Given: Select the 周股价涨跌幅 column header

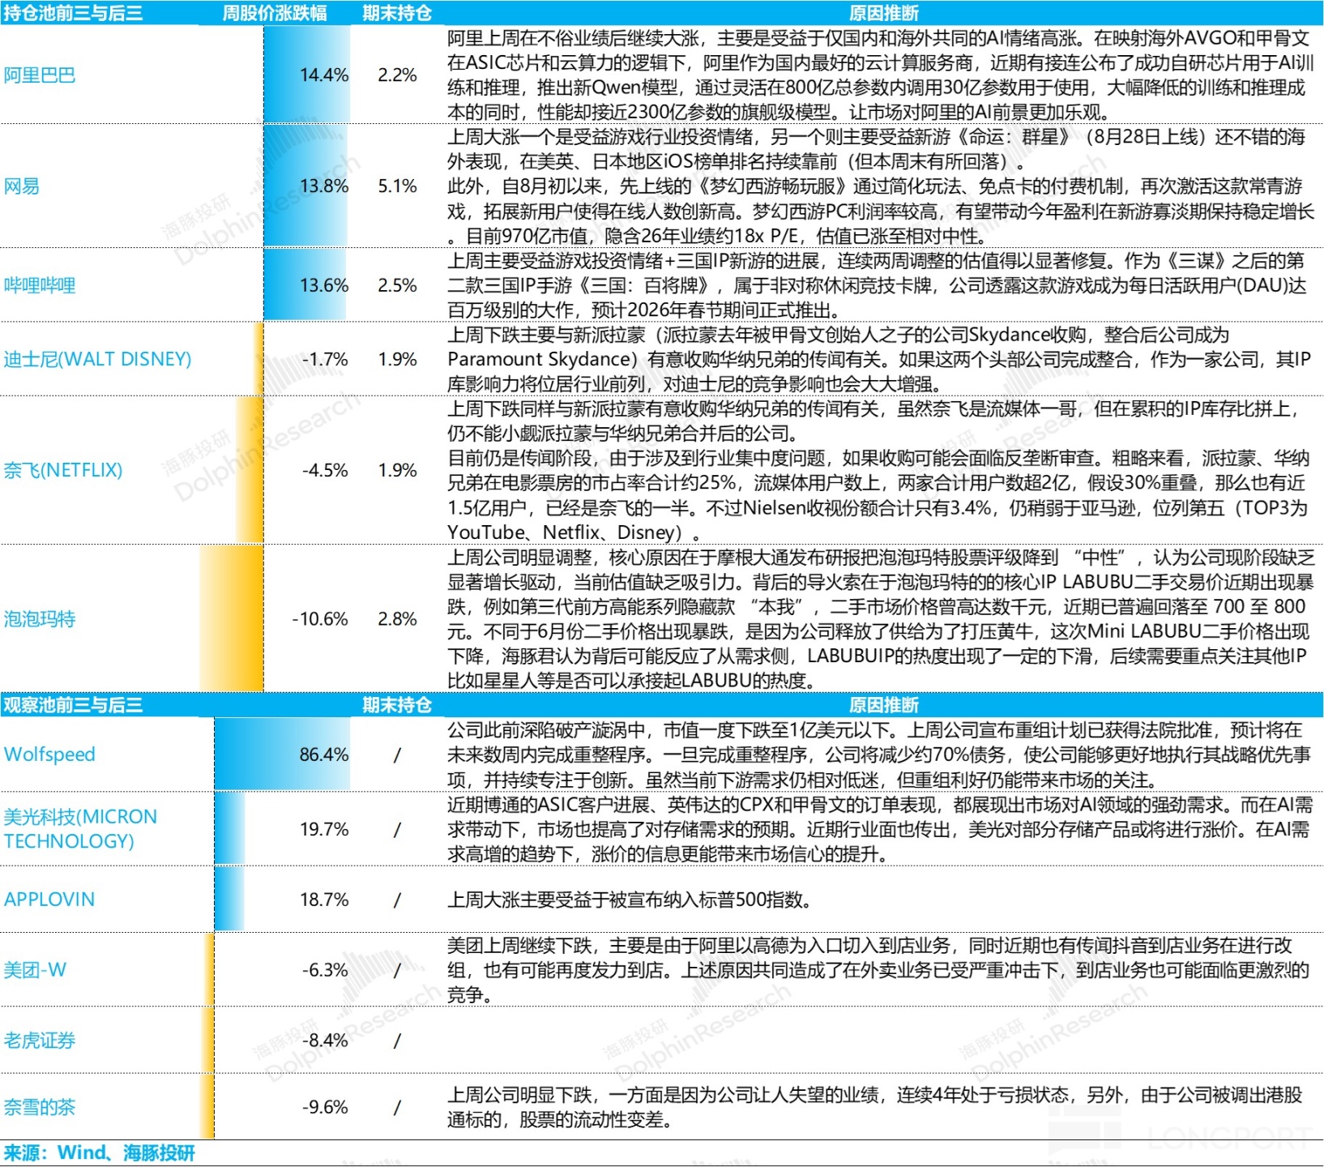Looking at the screenshot, I should pos(275,13).
